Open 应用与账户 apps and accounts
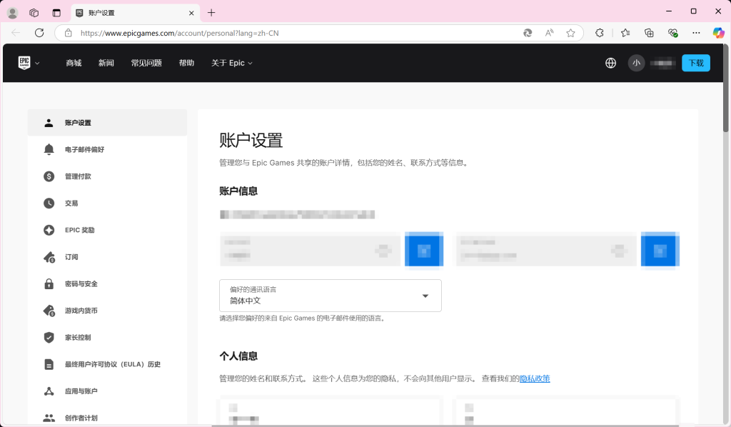Screen dimensions: 731x427 81,391
